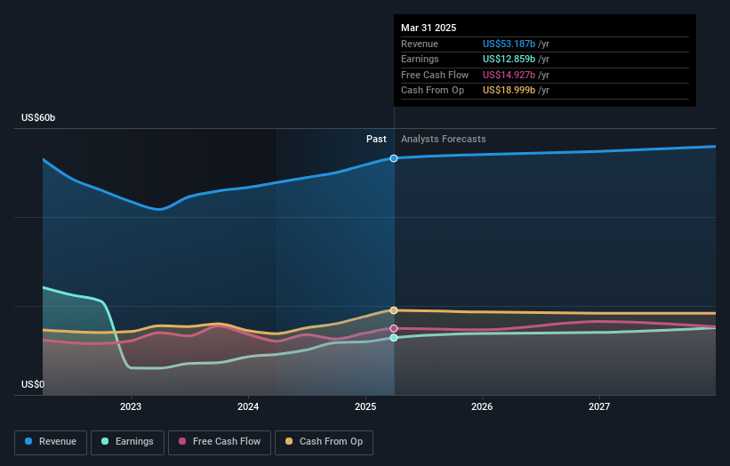The height and width of the screenshot is (466, 730).
Task: Click the Mar 31 2025 tooltip date
Action: [x=429, y=28]
